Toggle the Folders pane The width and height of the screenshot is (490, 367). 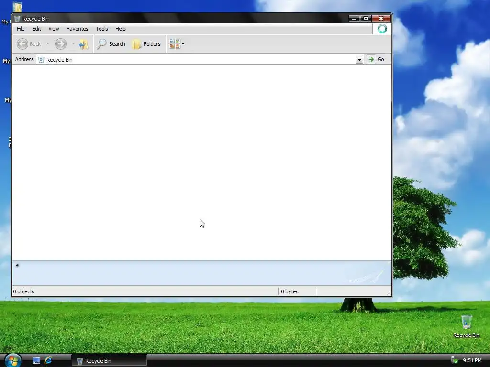(x=146, y=44)
